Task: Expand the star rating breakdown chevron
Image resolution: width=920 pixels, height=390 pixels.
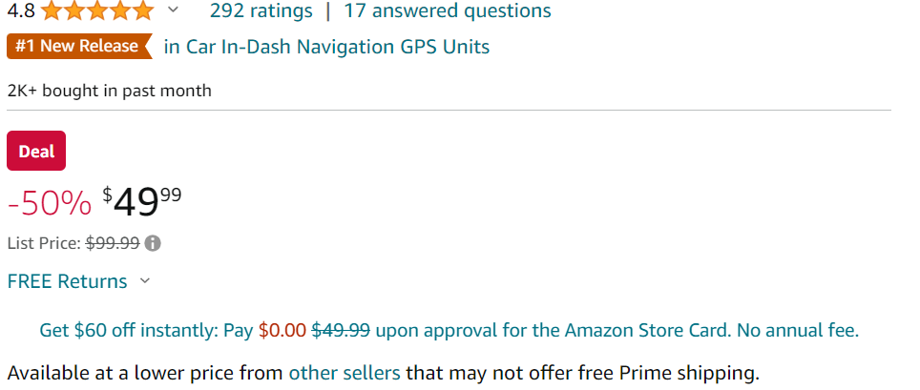Action: [x=173, y=10]
